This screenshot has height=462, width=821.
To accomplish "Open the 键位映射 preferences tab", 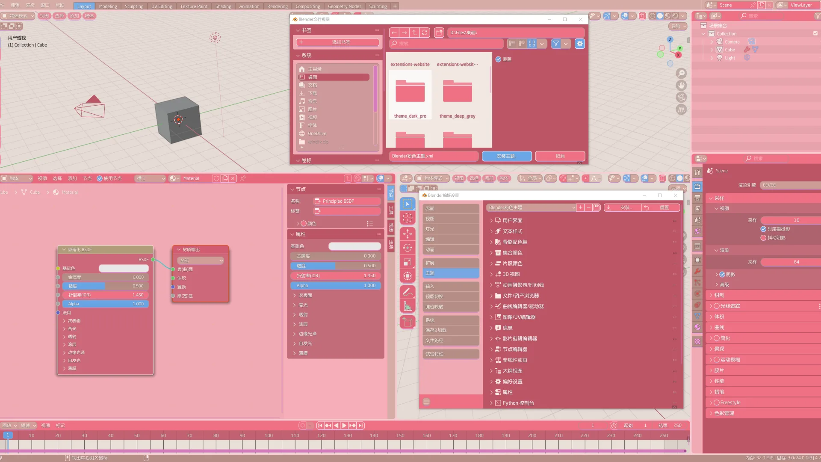I will click(451, 307).
